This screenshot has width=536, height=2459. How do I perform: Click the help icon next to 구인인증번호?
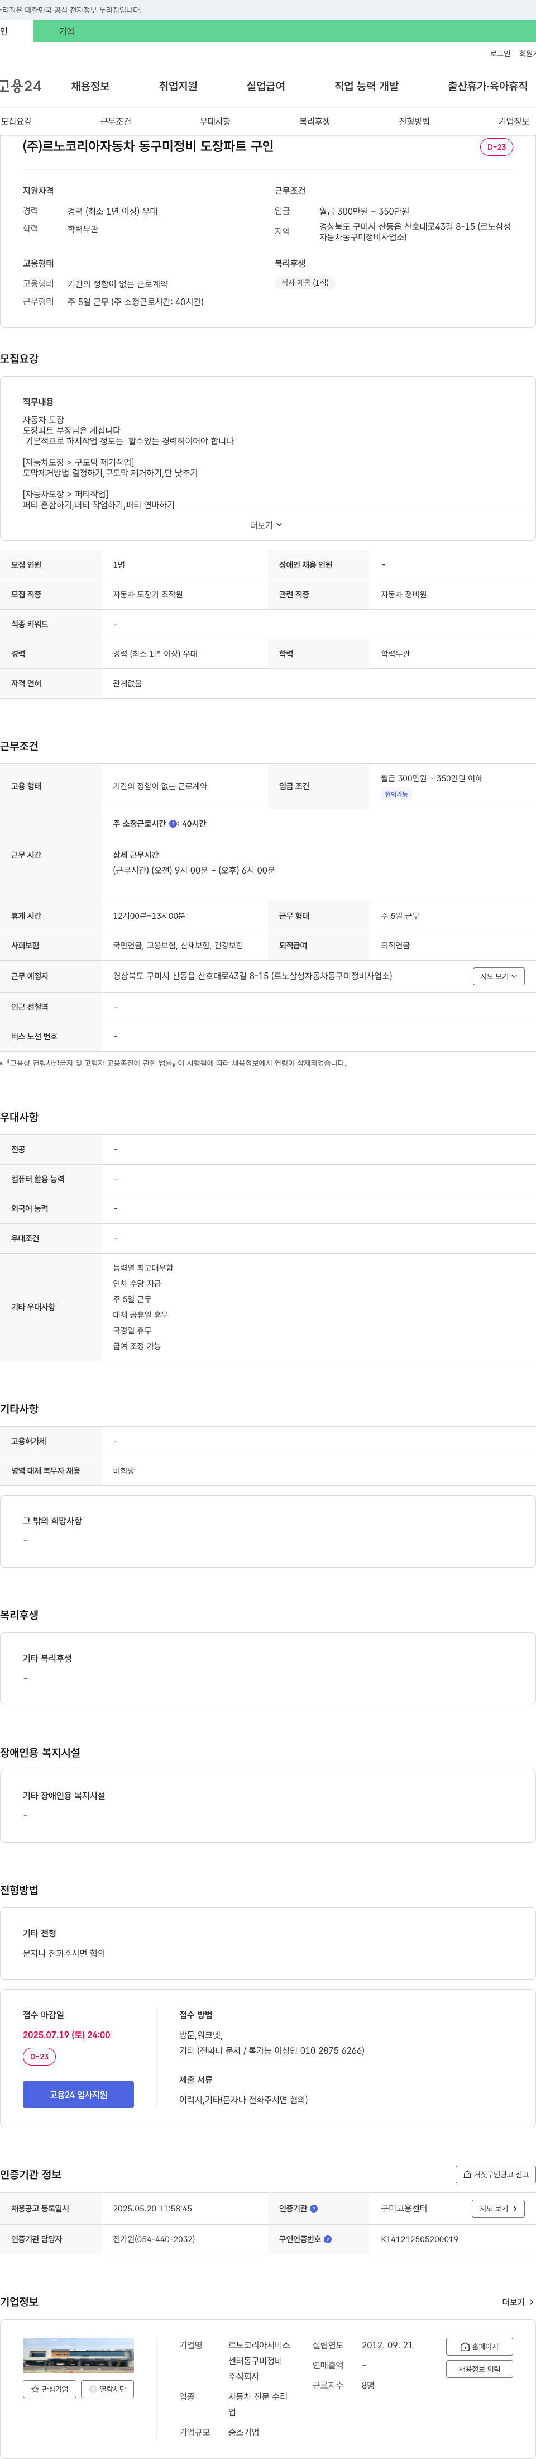328,2238
